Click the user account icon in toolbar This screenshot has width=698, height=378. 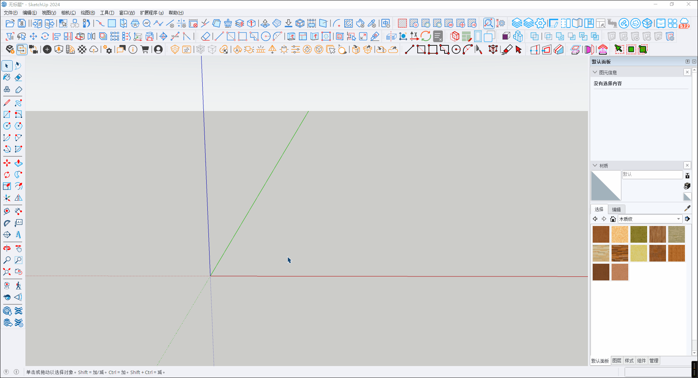pos(158,49)
